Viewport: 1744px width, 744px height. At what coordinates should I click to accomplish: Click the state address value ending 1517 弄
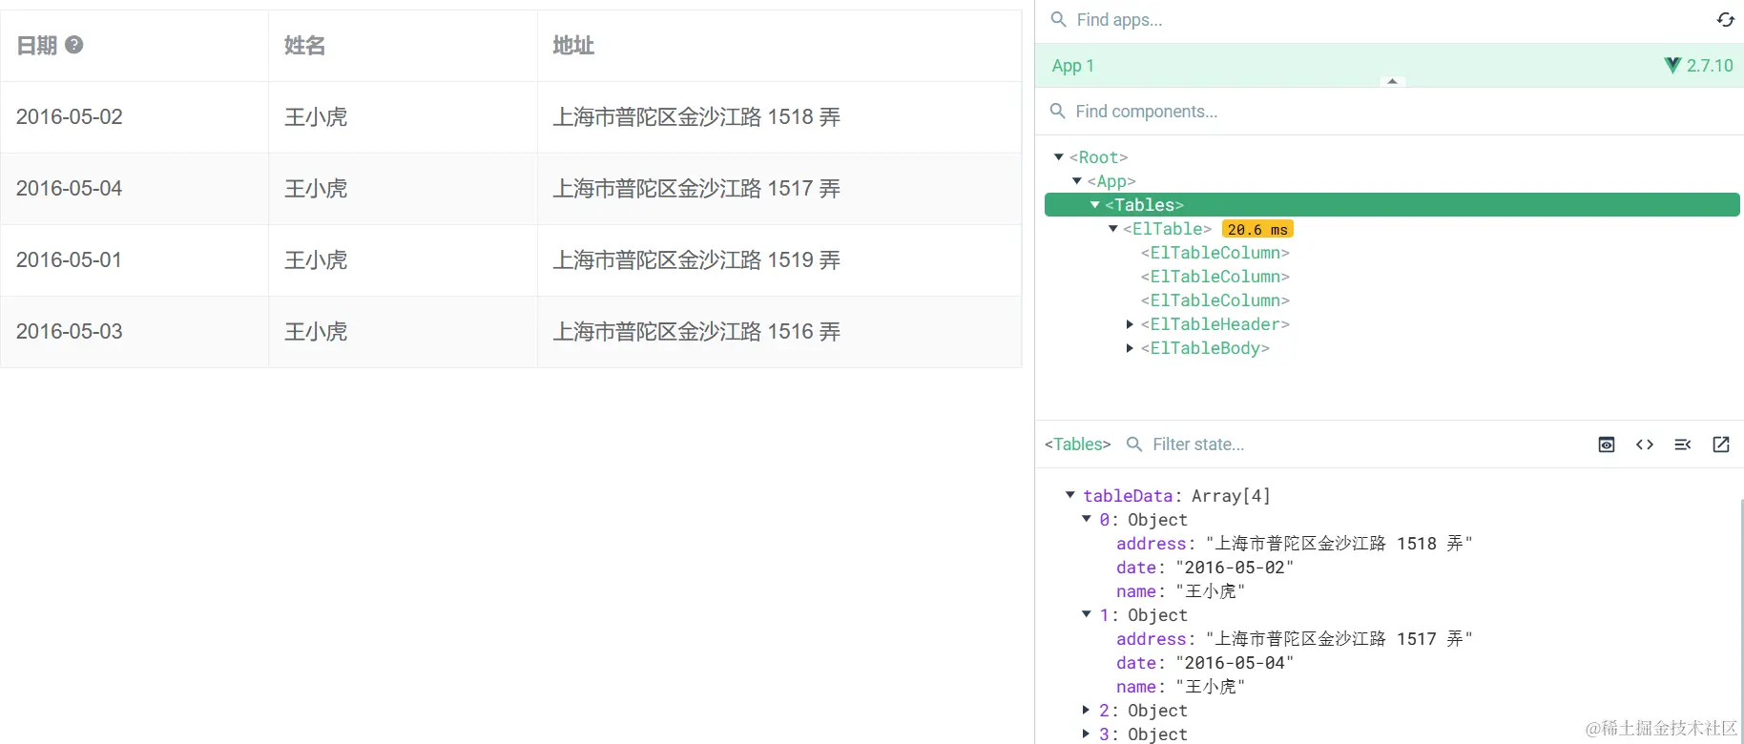coord(1339,639)
